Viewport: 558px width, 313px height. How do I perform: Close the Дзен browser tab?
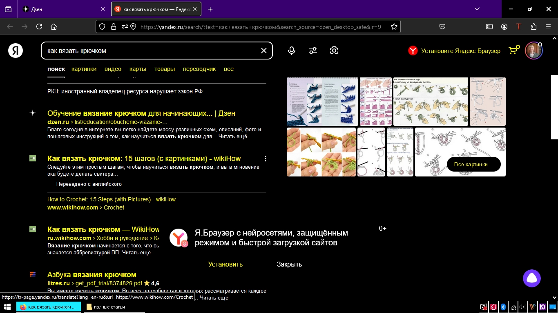(103, 9)
